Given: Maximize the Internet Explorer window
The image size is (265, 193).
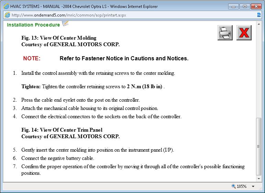Looking at the screenshot, I should coord(245,7).
